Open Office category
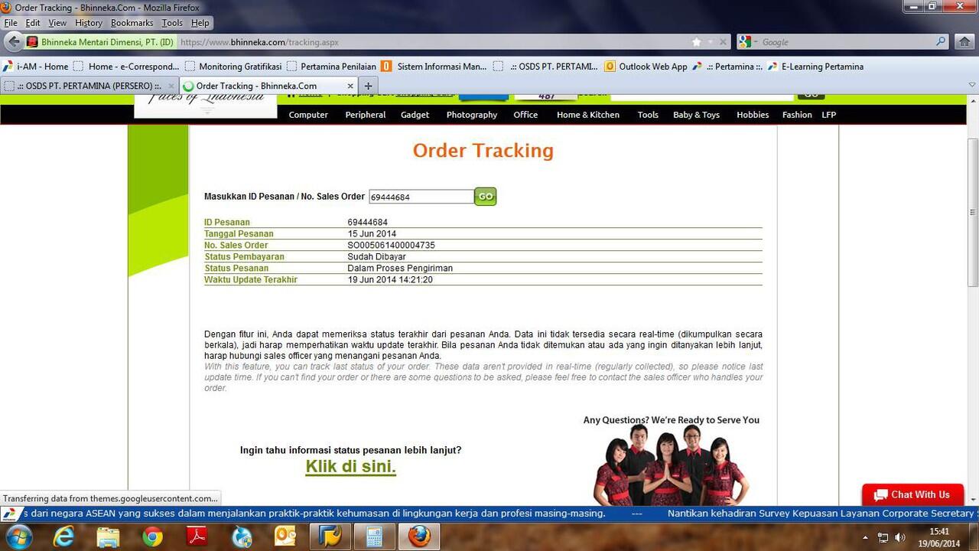The height and width of the screenshot is (551, 979). pos(525,115)
